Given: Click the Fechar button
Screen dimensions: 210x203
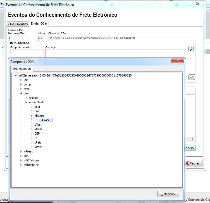Looking at the screenshot, I should (193, 163).
